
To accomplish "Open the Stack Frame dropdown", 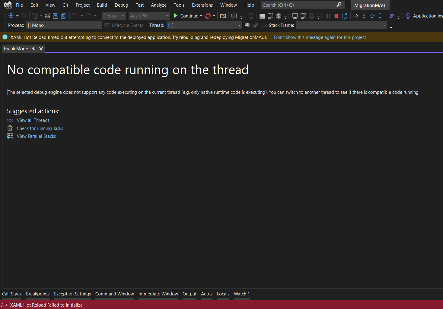I will pyautogui.click(x=384, y=25).
